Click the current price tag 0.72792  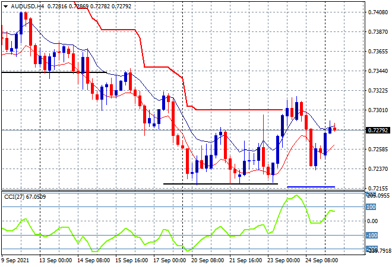(x=378, y=130)
